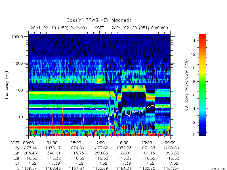Click the 'dB above background (7%)' label

[x=186, y=85]
